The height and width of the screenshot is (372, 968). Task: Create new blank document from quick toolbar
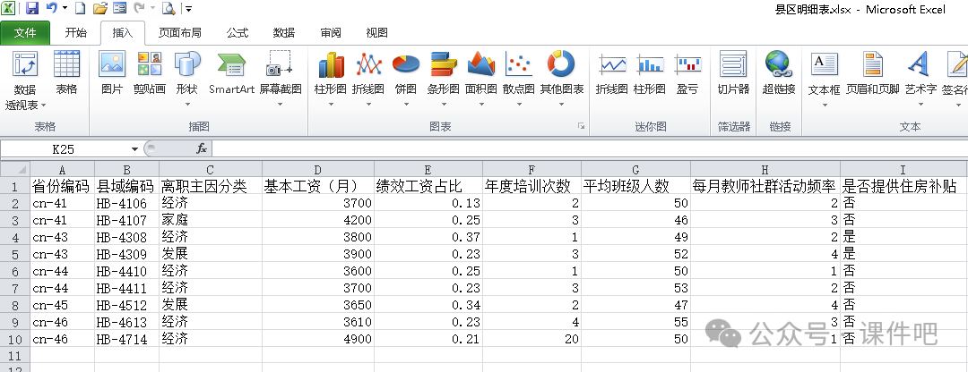pos(81,9)
